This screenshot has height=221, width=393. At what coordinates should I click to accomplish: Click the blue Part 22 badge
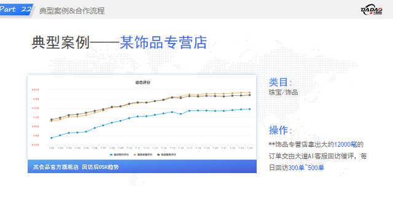tap(16, 9)
